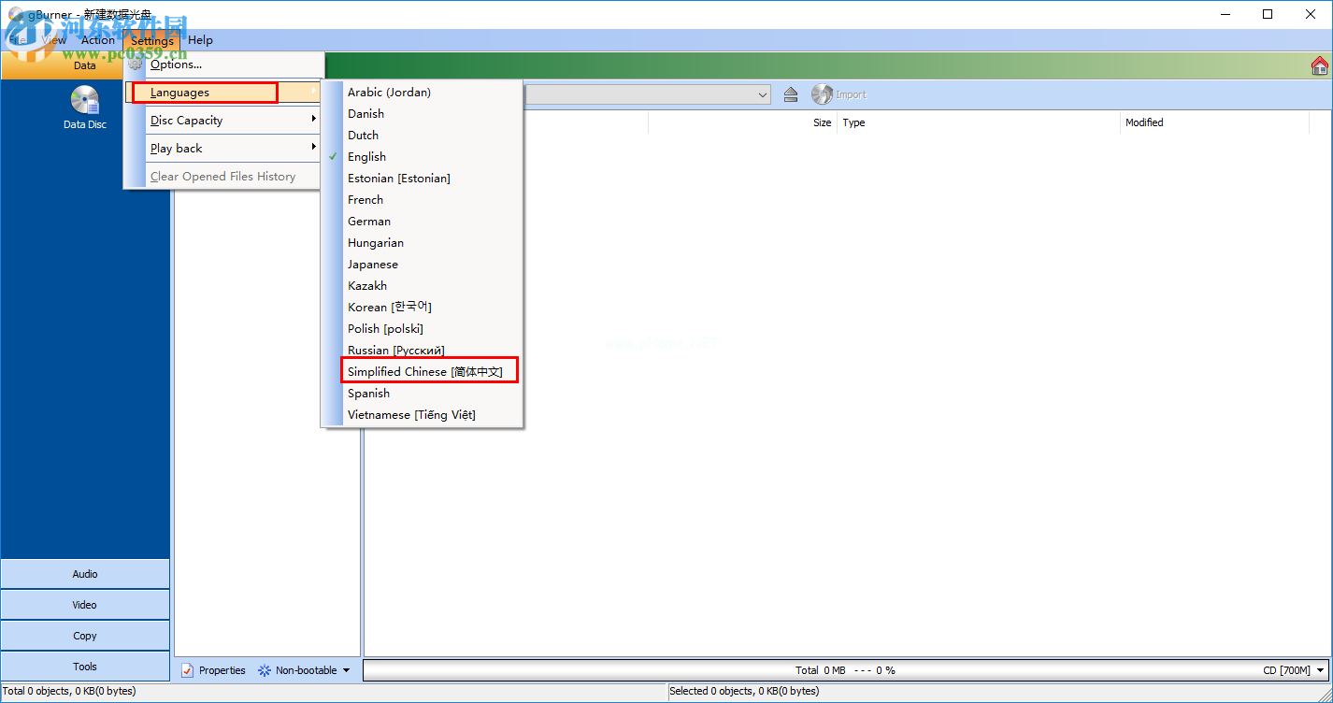Viewport: 1333px width, 703px height.
Task: Select Russian language entry
Action: point(423,351)
